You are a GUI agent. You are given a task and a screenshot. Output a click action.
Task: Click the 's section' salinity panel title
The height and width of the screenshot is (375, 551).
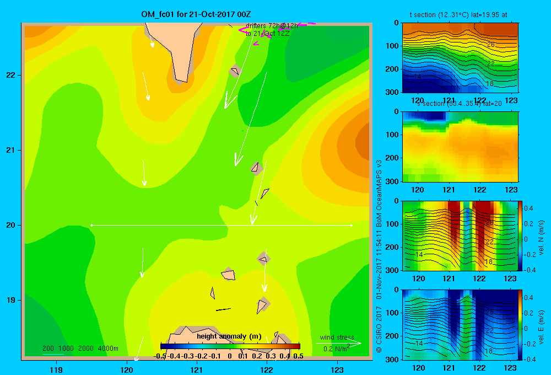pyautogui.click(x=460, y=104)
